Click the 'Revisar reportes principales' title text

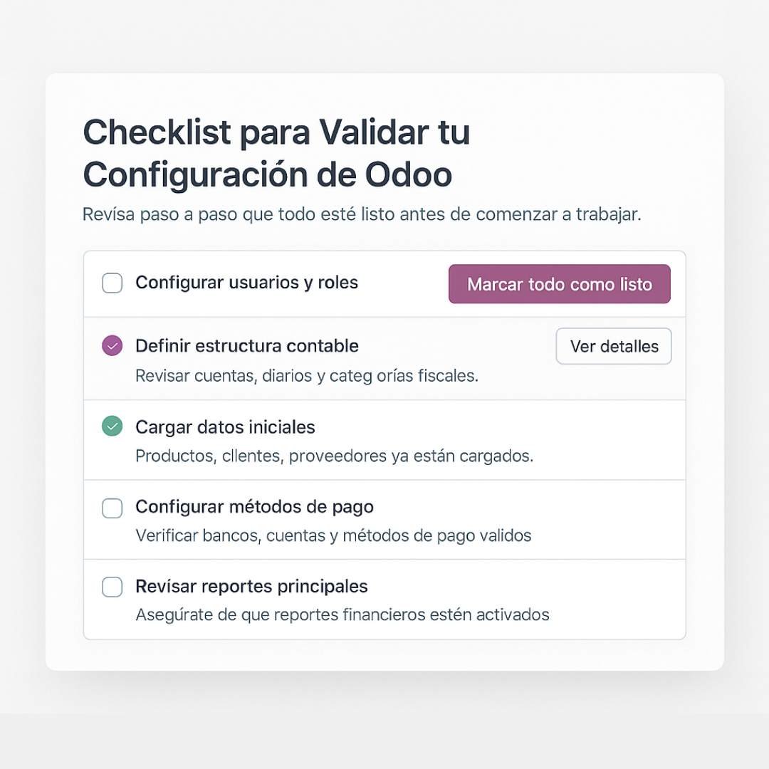point(251,587)
